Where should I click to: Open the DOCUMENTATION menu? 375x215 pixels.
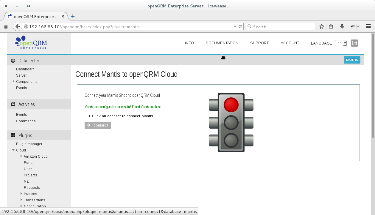(222, 43)
